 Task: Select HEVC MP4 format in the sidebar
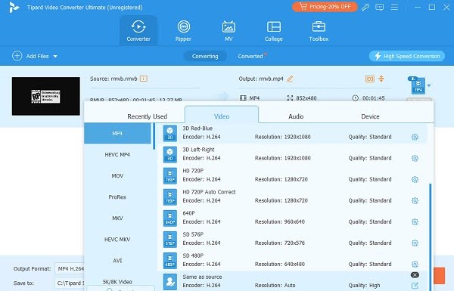coord(117,154)
